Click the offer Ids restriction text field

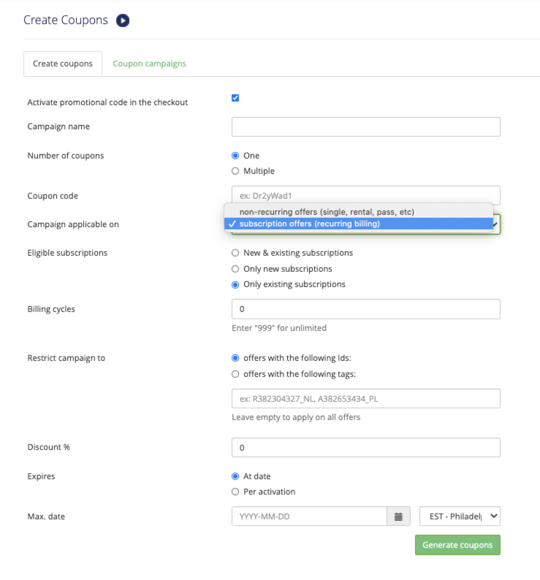[x=366, y=399]
